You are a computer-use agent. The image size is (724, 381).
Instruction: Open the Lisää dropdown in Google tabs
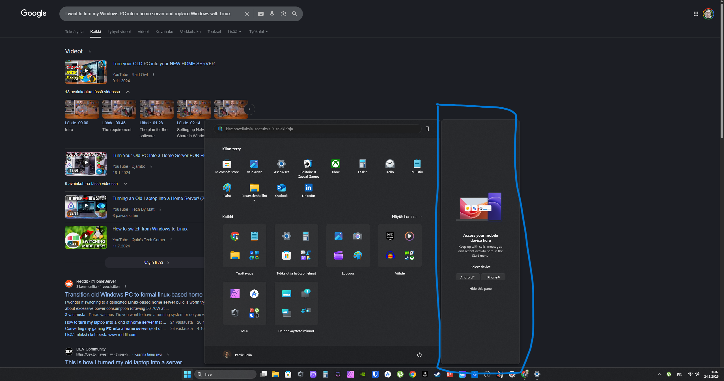pos(234,32)
